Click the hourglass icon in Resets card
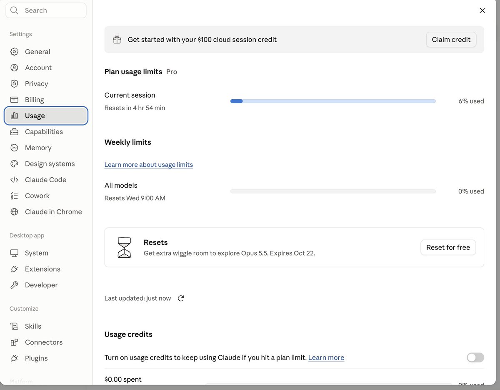500x390 pixels. pos(124,247)
